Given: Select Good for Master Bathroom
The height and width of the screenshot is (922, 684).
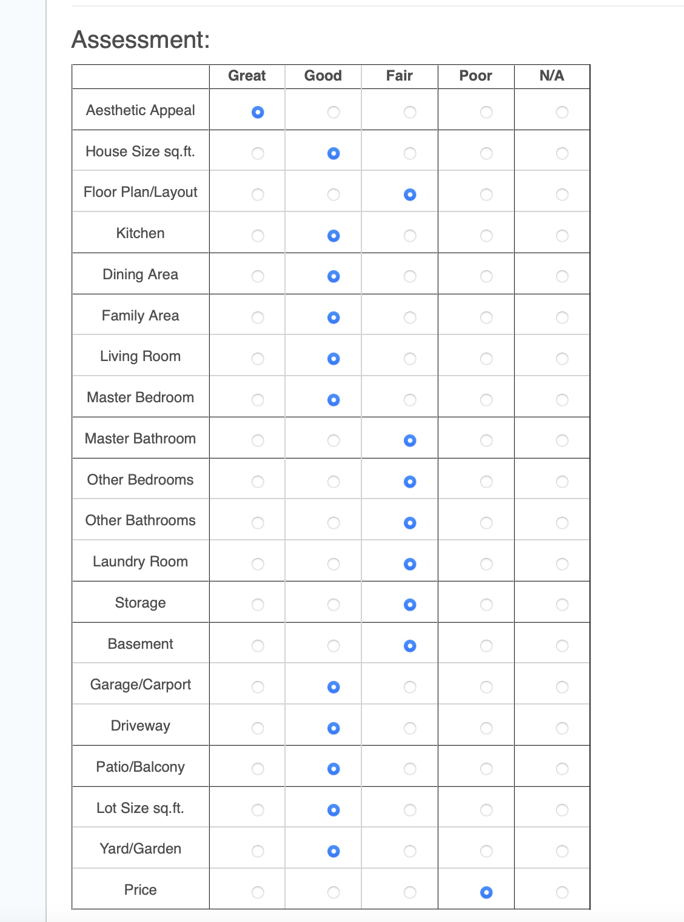Looking at the screenshot, I should coord(334,440).
